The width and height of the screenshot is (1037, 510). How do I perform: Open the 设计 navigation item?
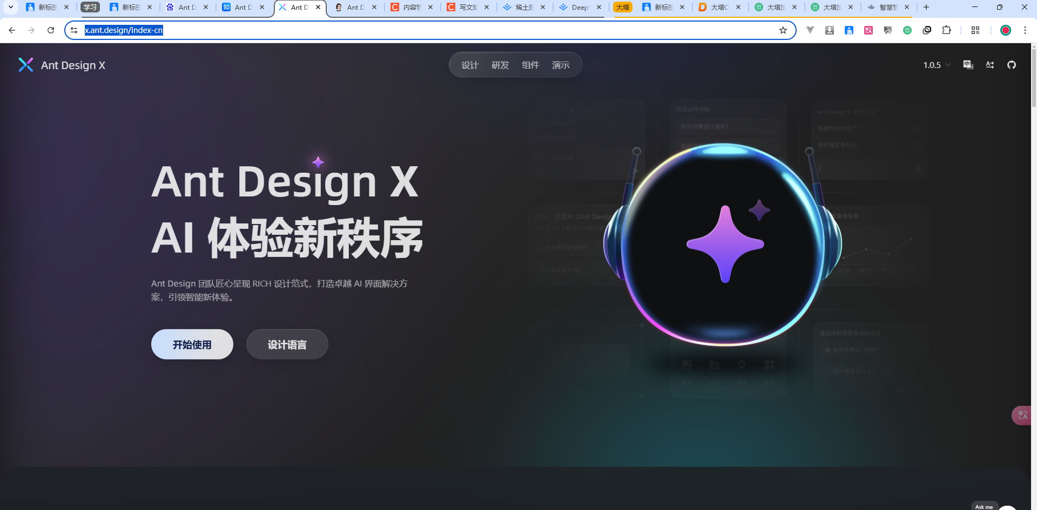tap(470, 65)
